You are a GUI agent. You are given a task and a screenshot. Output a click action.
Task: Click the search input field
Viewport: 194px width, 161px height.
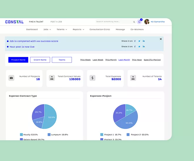tap(113, 22)
